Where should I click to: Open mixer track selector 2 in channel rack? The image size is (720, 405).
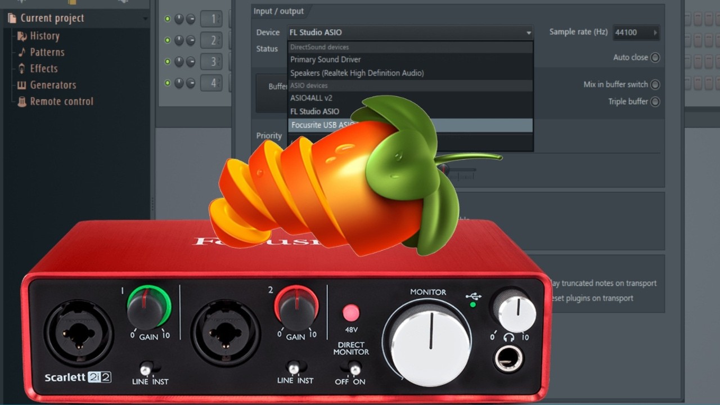tap(211, 40)
